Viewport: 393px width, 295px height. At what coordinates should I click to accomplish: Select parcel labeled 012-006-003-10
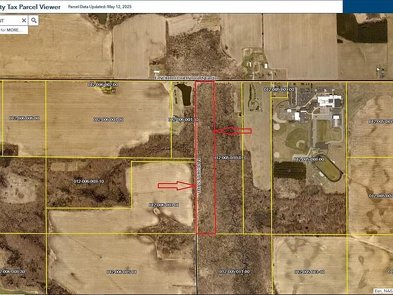[89, 182]
